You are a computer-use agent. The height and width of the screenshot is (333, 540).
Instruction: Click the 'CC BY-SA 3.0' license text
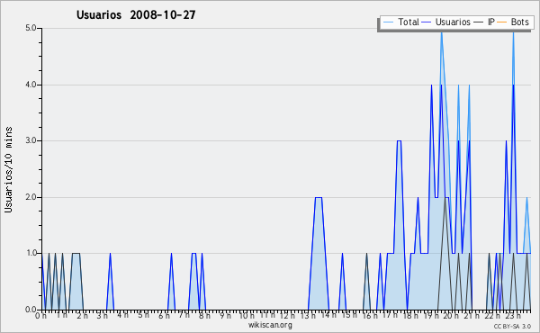512,326
